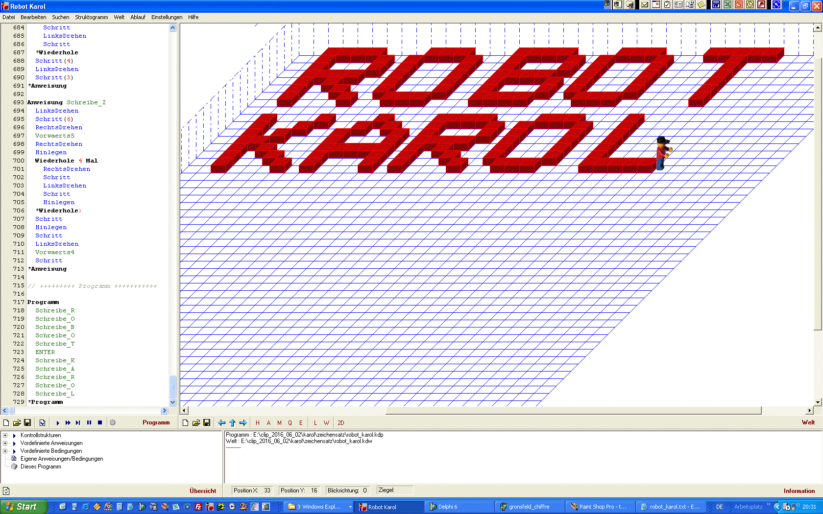823x514 pixels.
Task: Select Dieses Programm in the overview tree
Action: 41,467
